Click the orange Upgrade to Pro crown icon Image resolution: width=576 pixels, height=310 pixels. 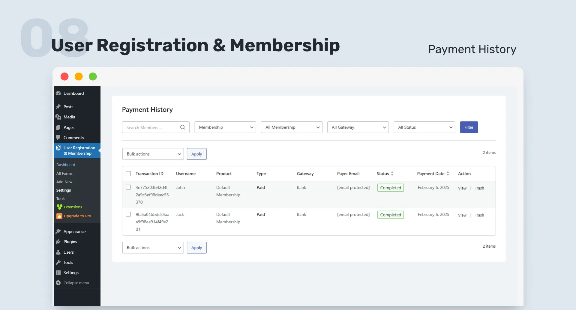tap(59, 216)
